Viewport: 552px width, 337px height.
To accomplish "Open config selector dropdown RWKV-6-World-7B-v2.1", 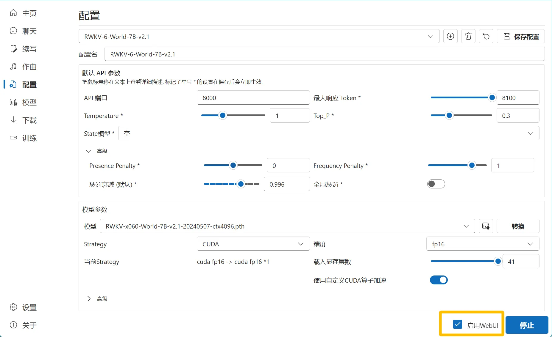I will pos(259,36).
